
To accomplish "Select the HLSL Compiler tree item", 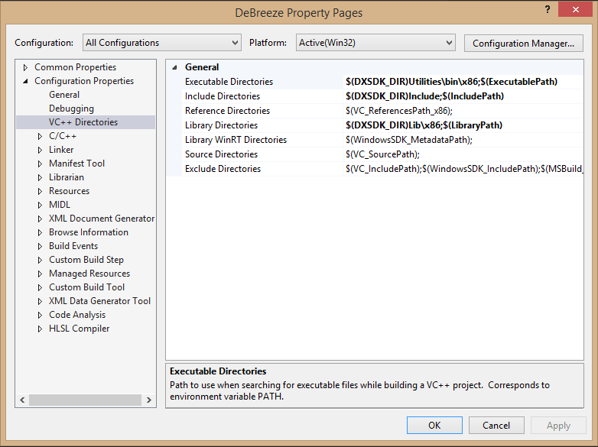I will click(x=79, y=329).
